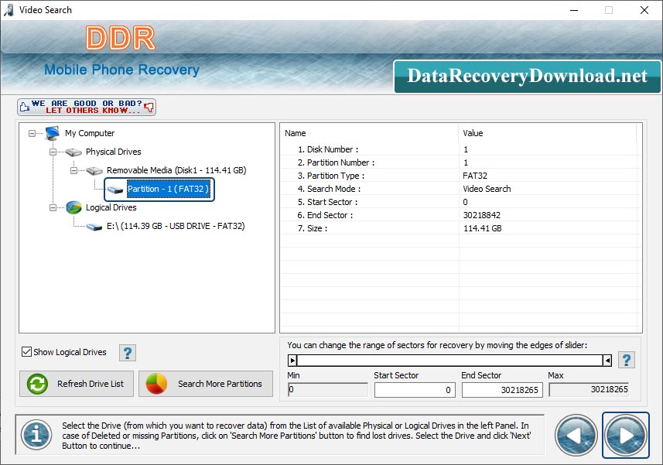Click the '7. Size :' row
Image resolution: width=663 pixels, height=465 pixels.
[x=459, y=227]
